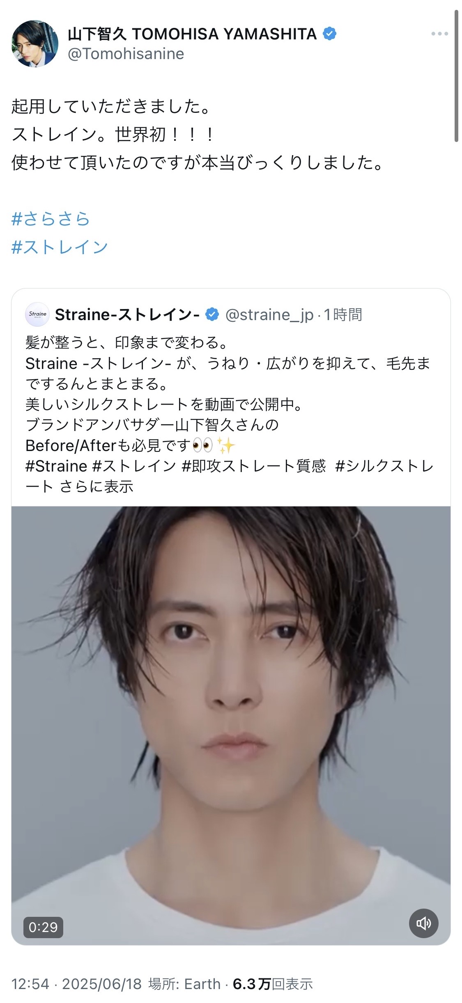Expand quoted text with さらに表示
The image size is (462, 1003).
tap(97, 486)
